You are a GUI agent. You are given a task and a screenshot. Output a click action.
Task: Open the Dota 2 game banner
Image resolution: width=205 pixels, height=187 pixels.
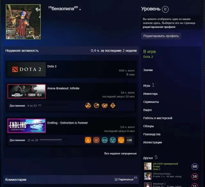coord(27,69)
